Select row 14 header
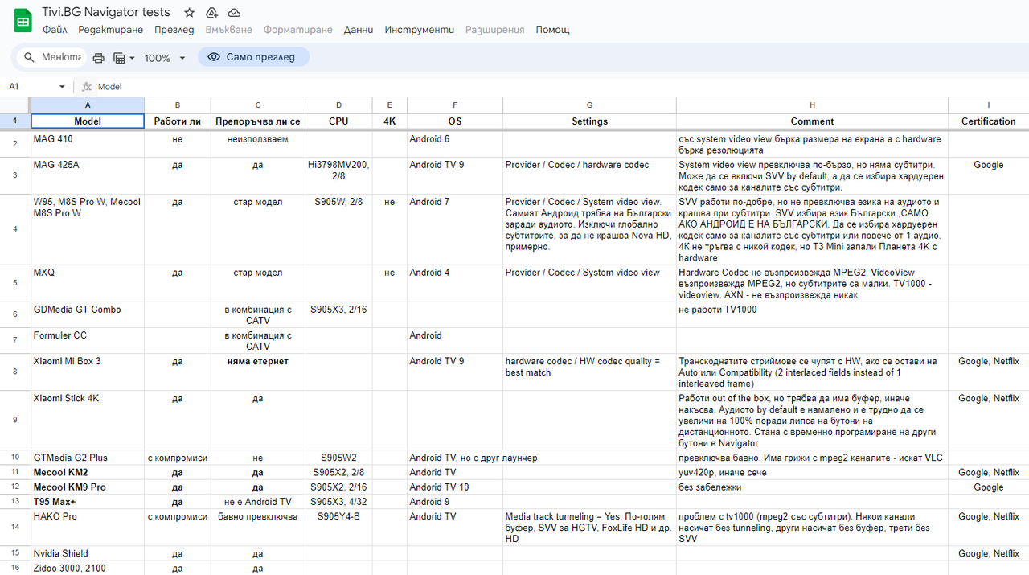The height and width of the screenshot is (575, 1029). pyautogui.click(x=15, y=528)
